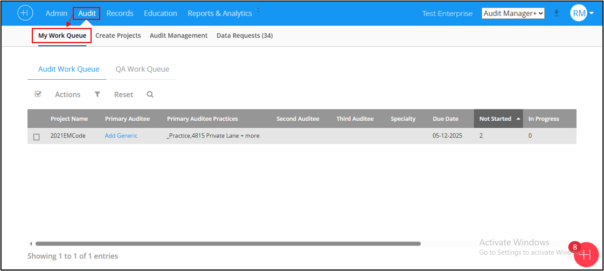Click the Add Generic link
This screenshot has height=271, width=604.
(x=121, y=136)
